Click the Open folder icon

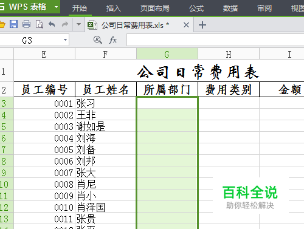point(2,25)
